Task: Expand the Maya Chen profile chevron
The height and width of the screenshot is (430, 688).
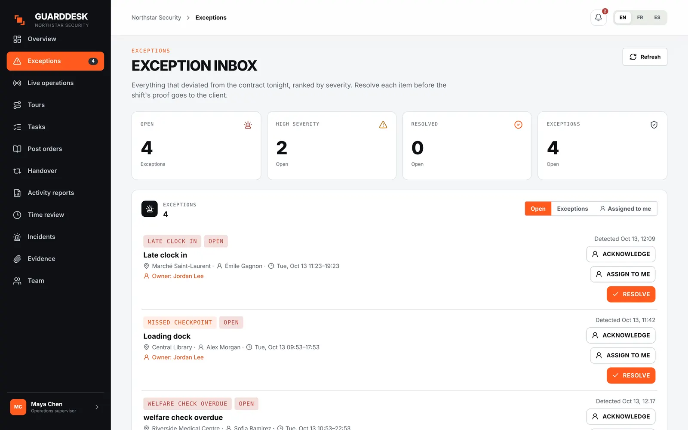Action: pyautogui.click(x=97, y=407)
